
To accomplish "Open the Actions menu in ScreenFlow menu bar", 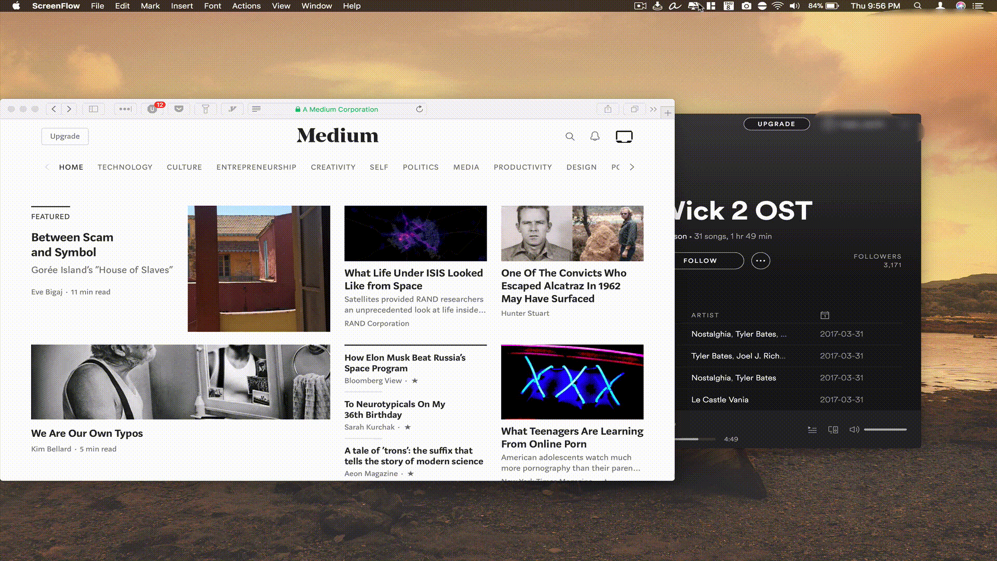I will tap(246, 6).
